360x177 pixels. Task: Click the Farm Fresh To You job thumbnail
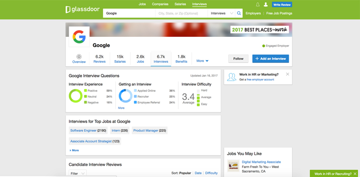pos(233,166)
